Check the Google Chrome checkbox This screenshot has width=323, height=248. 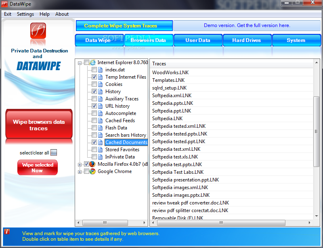click(86, 171)
